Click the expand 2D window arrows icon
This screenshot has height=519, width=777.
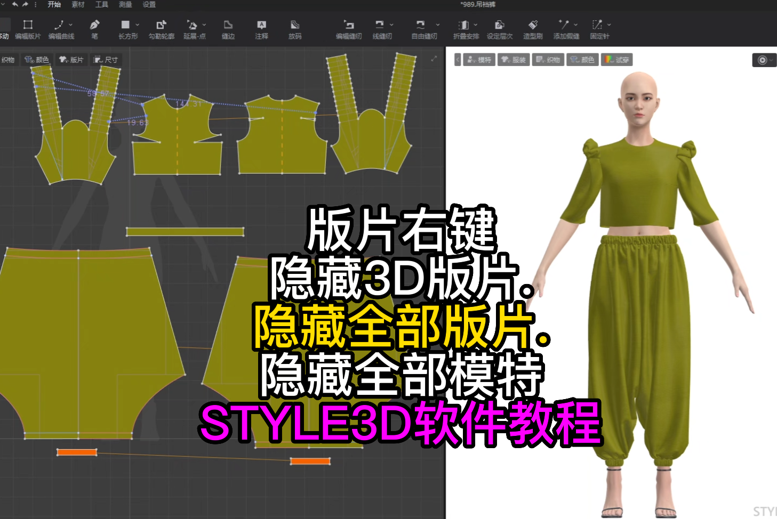coord(434,59)
